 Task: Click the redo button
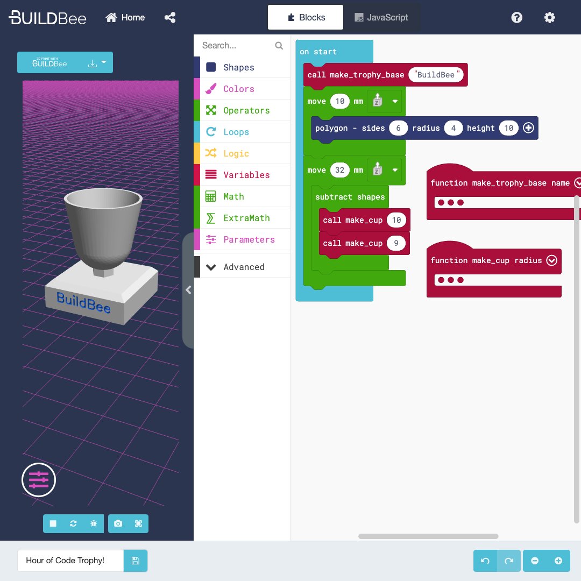click(x=509, y=561)
